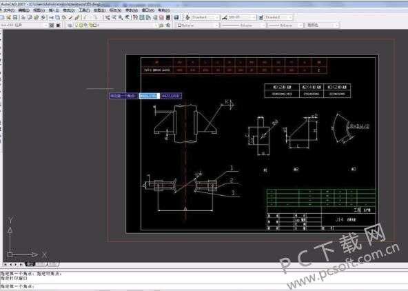Select the Match Properties brush tool
Screen dimensions: 408x291
[x=70, y=17]
